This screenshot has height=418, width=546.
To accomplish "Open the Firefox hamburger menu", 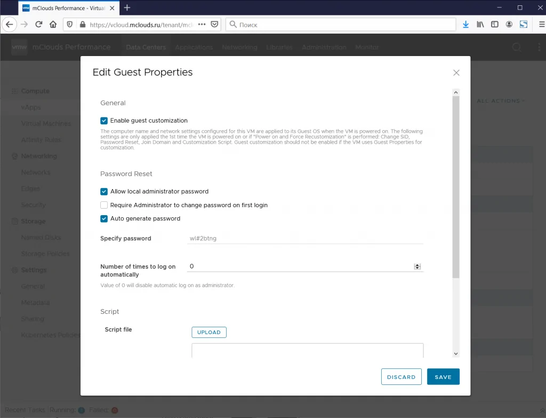I will pyautogui.click(x=542, y=25).
